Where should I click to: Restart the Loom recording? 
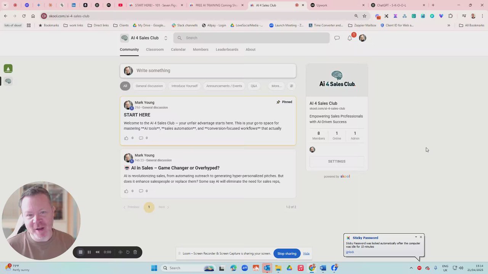point(128,252)
